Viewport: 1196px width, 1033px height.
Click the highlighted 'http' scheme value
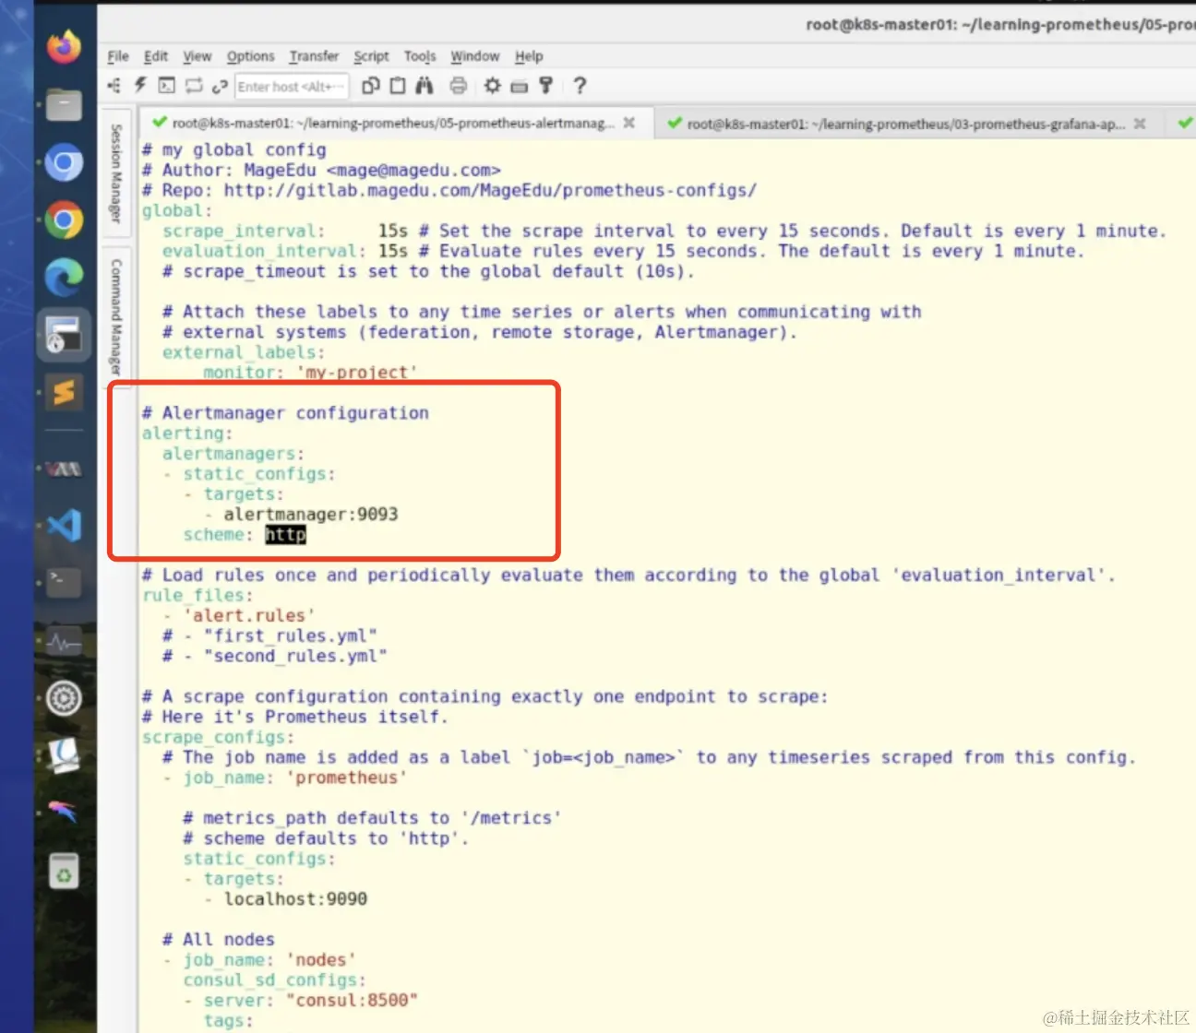coord(285,535)
